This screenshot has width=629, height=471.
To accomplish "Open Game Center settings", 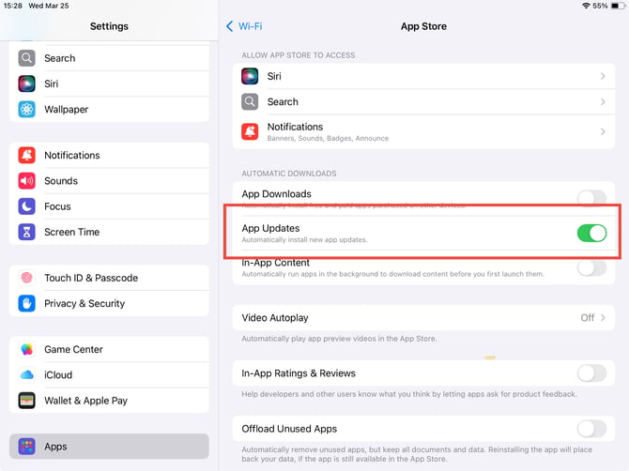I will pos(109,349).
